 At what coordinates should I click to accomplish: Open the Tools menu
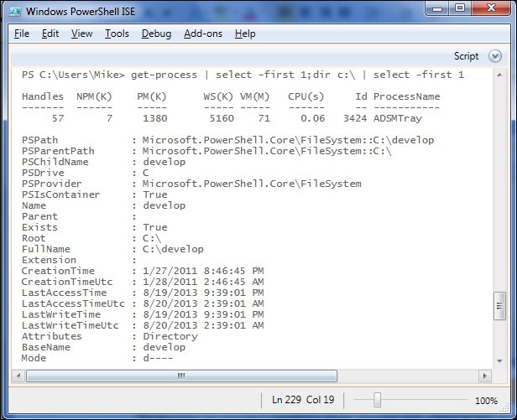pyautogui.click(x=117, y=34)
